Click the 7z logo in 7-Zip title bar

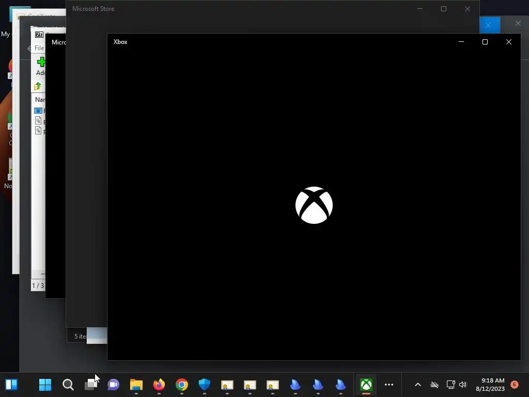39,35
